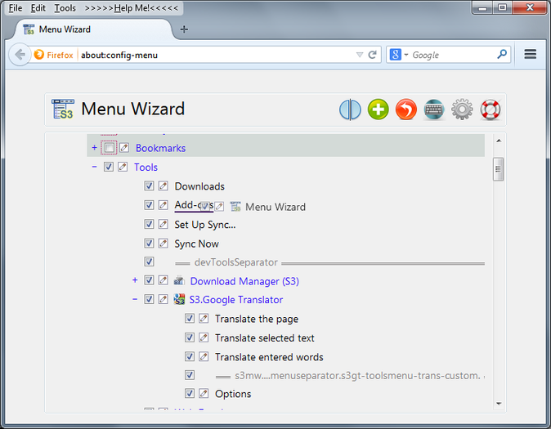Click the Download Manager (S3) label
The height and width of the screenshot is (429, 551).
click(x=244, y=281)
